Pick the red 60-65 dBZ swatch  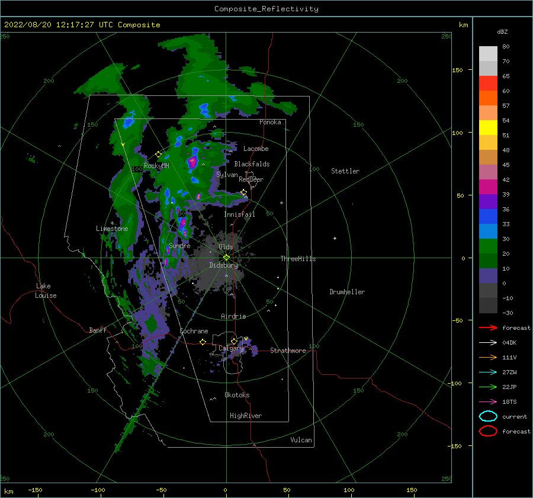(488, 83)
